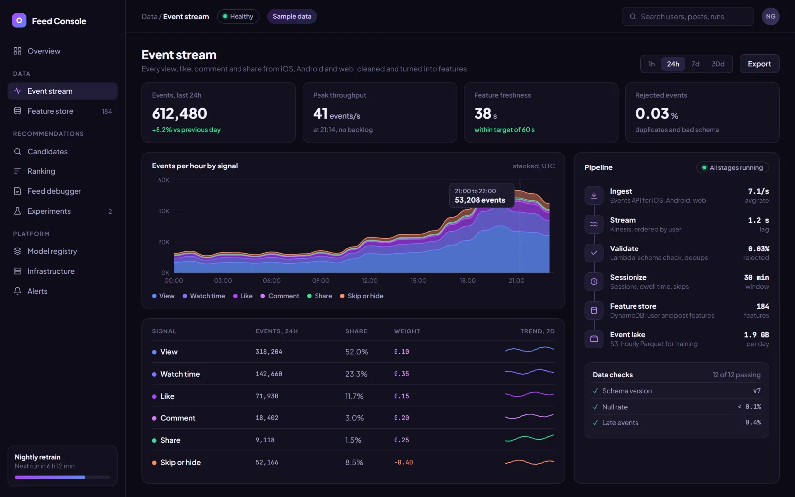Click the Export button

pos(759,64)
